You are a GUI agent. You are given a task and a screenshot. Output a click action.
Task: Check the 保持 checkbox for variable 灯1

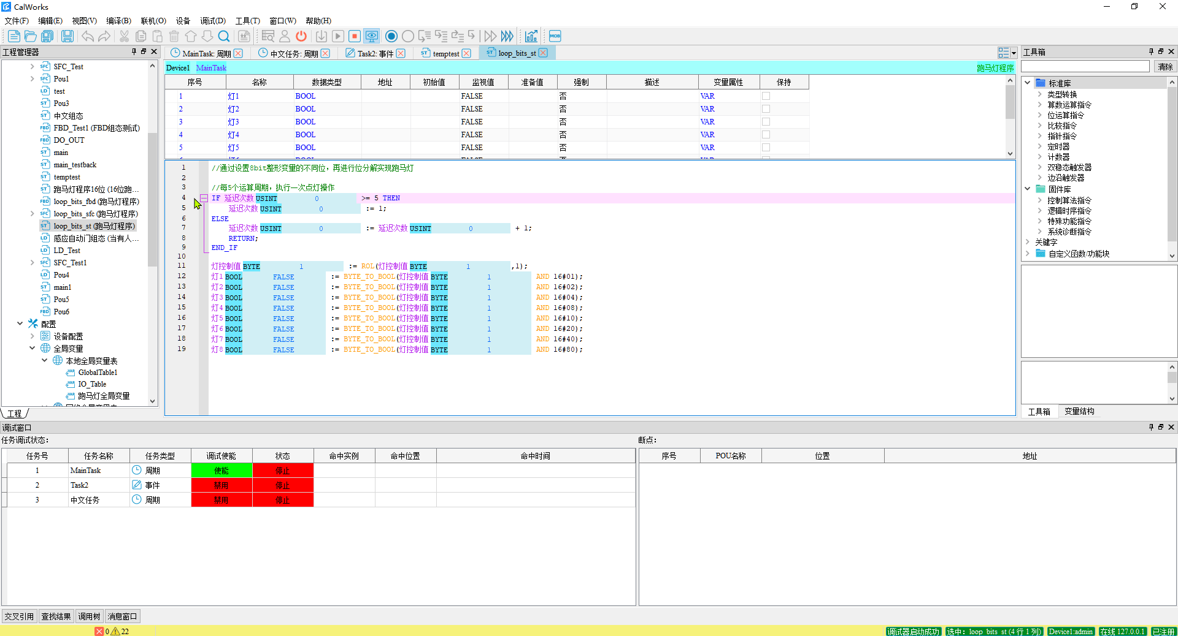tap(765, 96)
